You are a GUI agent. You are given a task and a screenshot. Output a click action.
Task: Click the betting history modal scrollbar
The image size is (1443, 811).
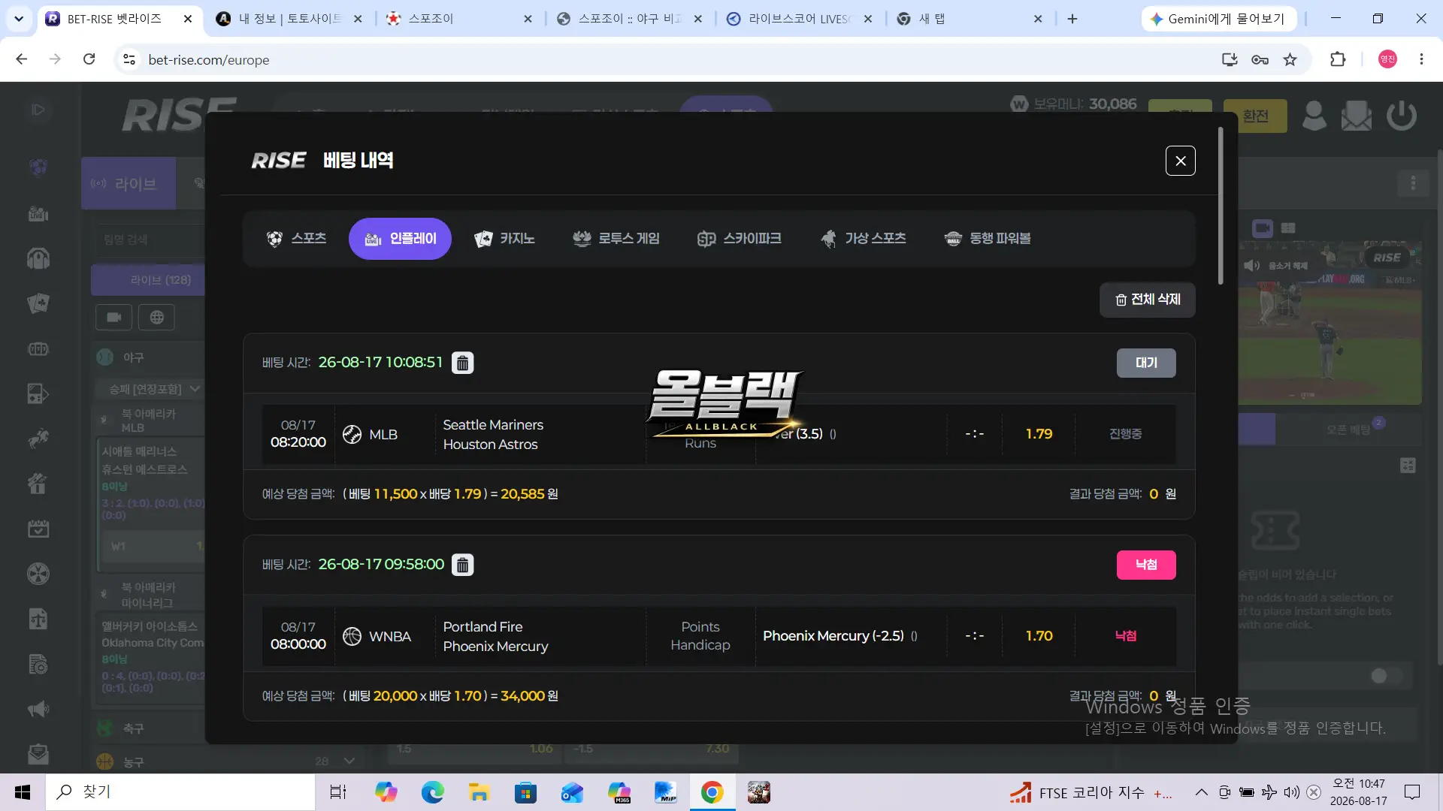point(1221,207)
